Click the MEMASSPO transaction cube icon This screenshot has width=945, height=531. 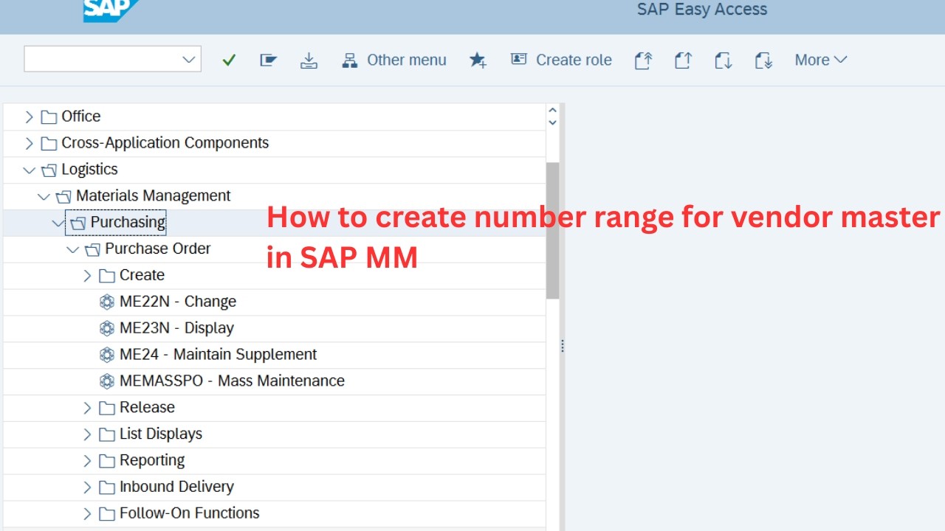(x=107, y=381)
